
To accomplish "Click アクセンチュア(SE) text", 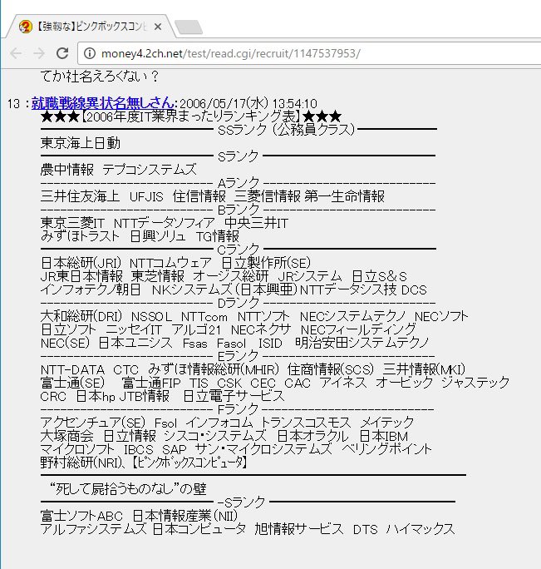I will coord(93,423).
